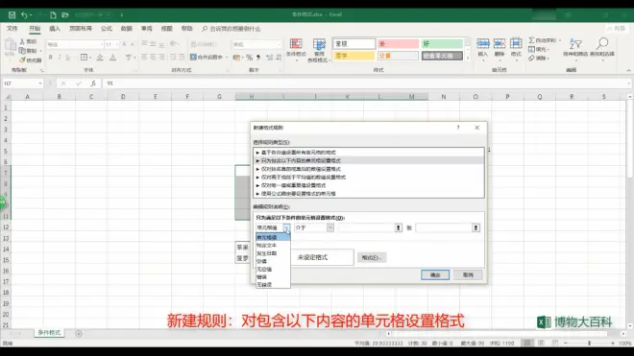Click the first range selector arrow button
The image size is (634, 356).
click(x=399, y=228)
